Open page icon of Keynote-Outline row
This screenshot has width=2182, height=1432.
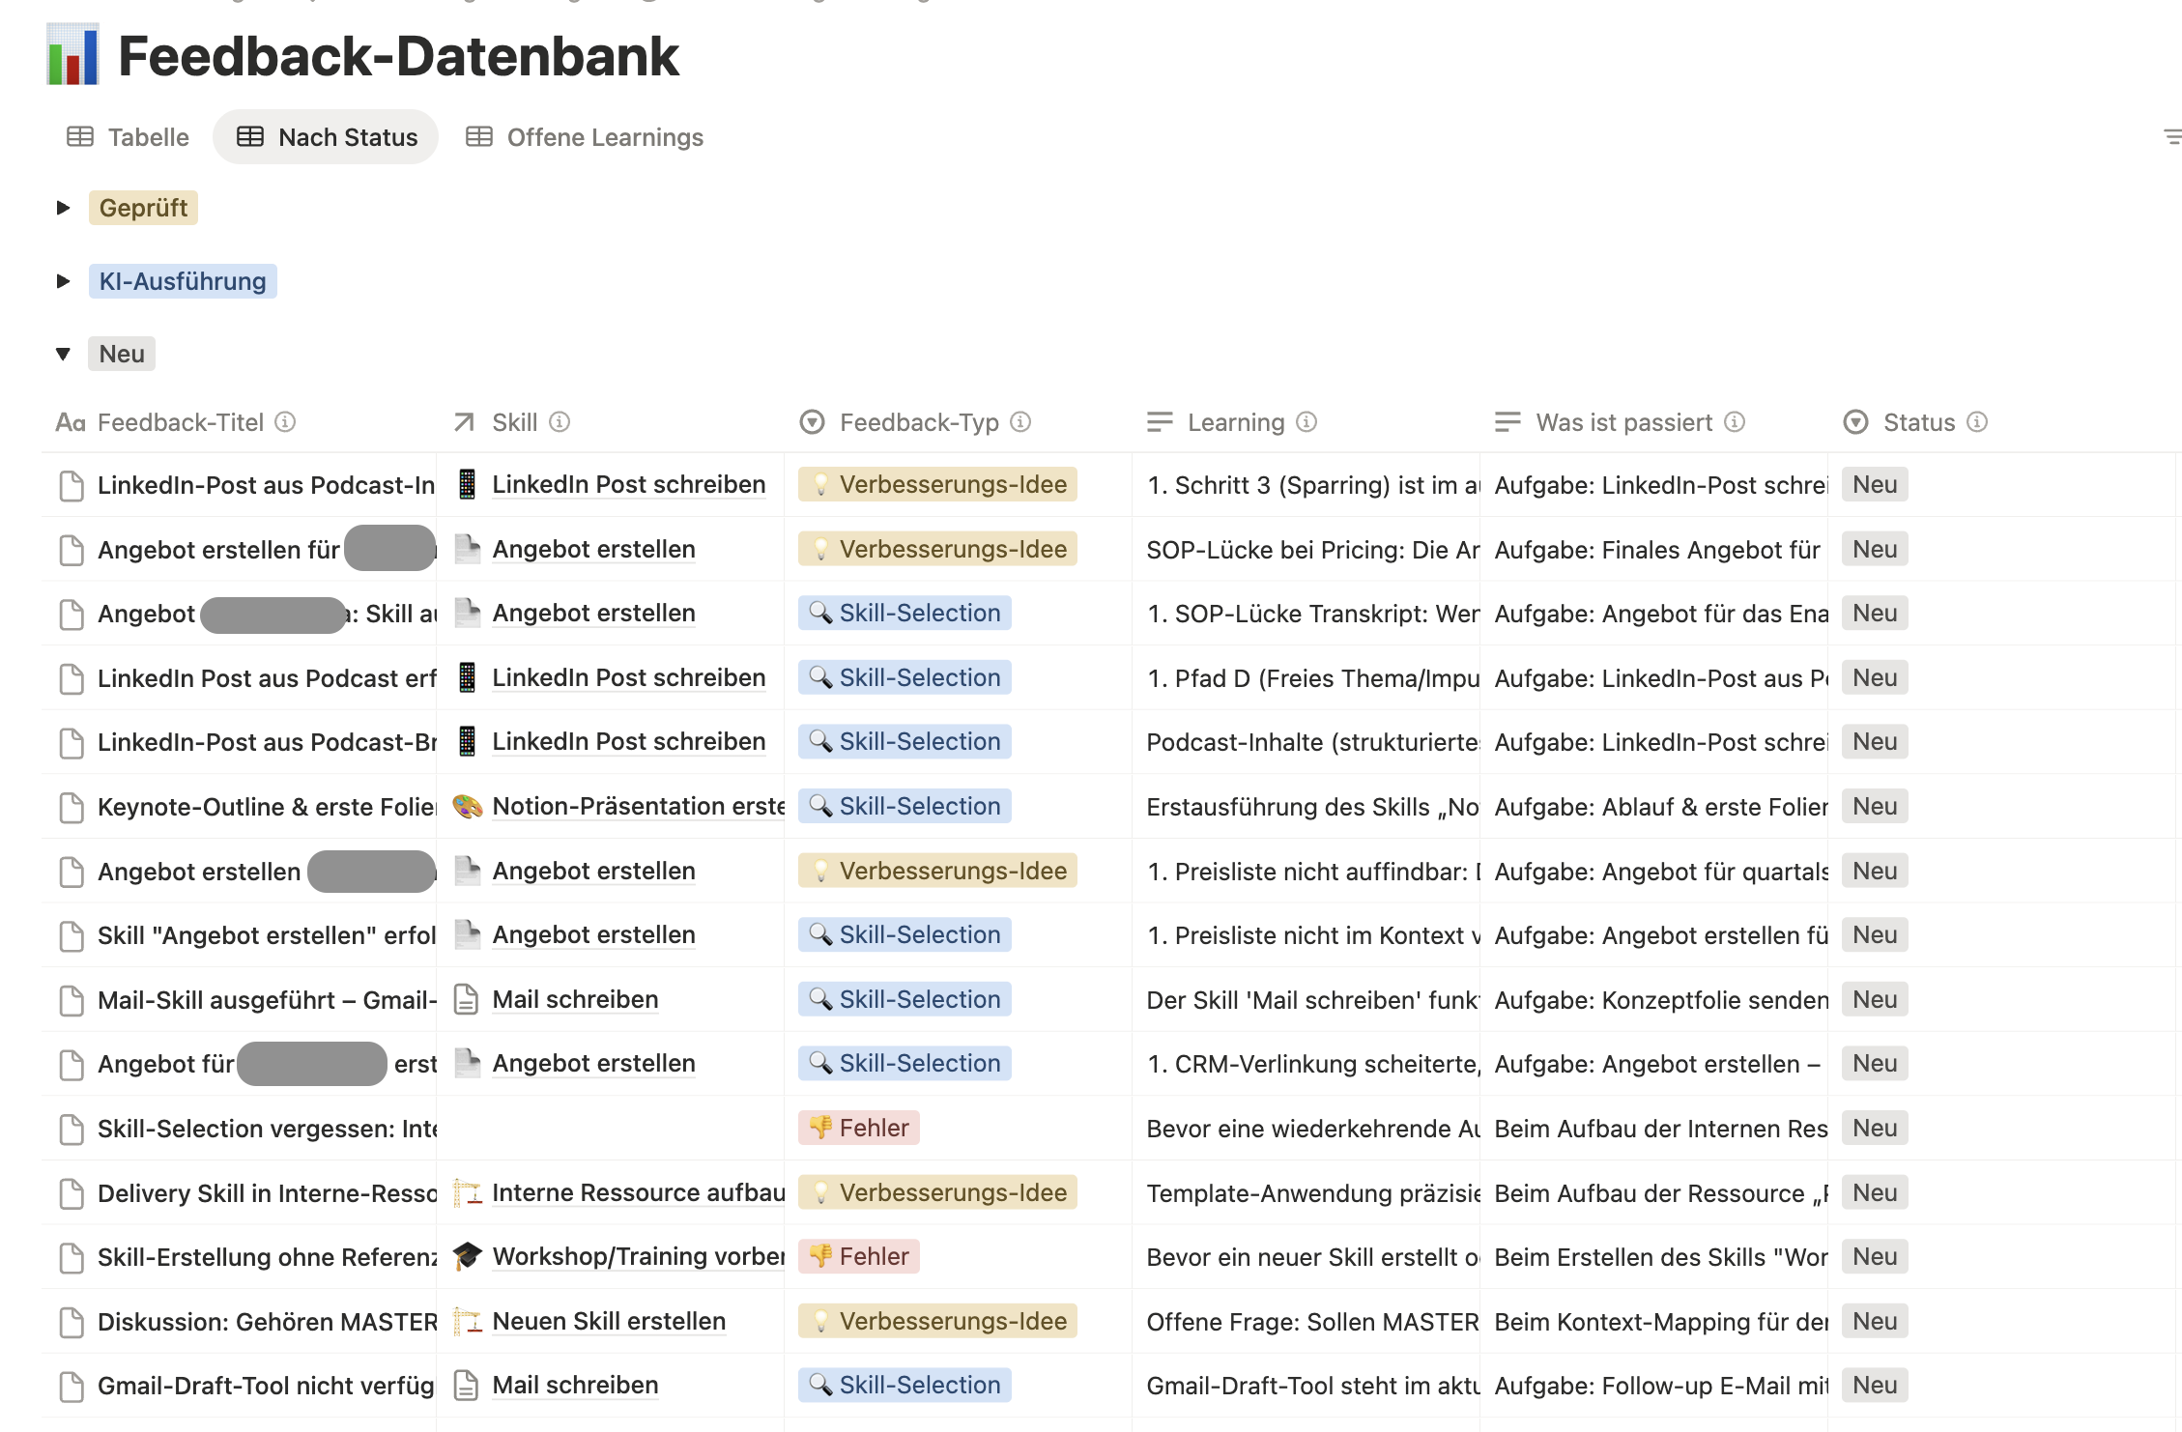coord(72,807)
